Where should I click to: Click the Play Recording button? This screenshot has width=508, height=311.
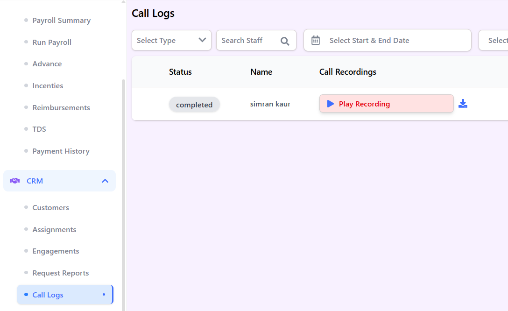click(386, 103)
